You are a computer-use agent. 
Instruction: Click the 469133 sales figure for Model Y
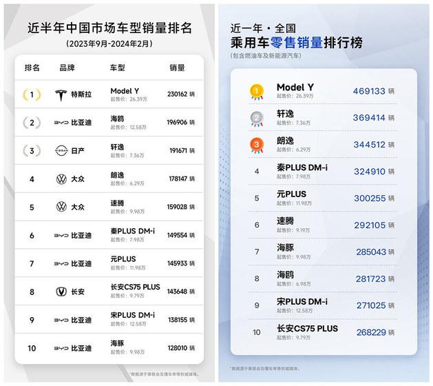369,90
